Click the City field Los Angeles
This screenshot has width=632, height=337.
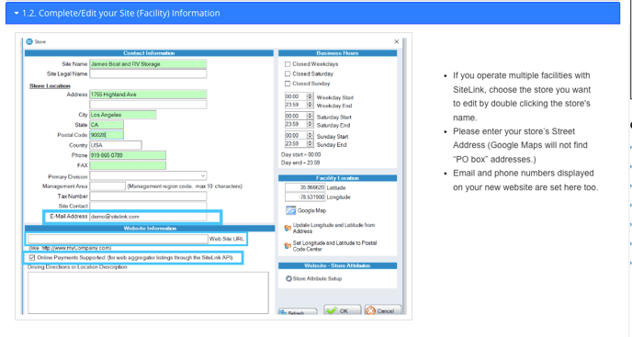(123, 115)
